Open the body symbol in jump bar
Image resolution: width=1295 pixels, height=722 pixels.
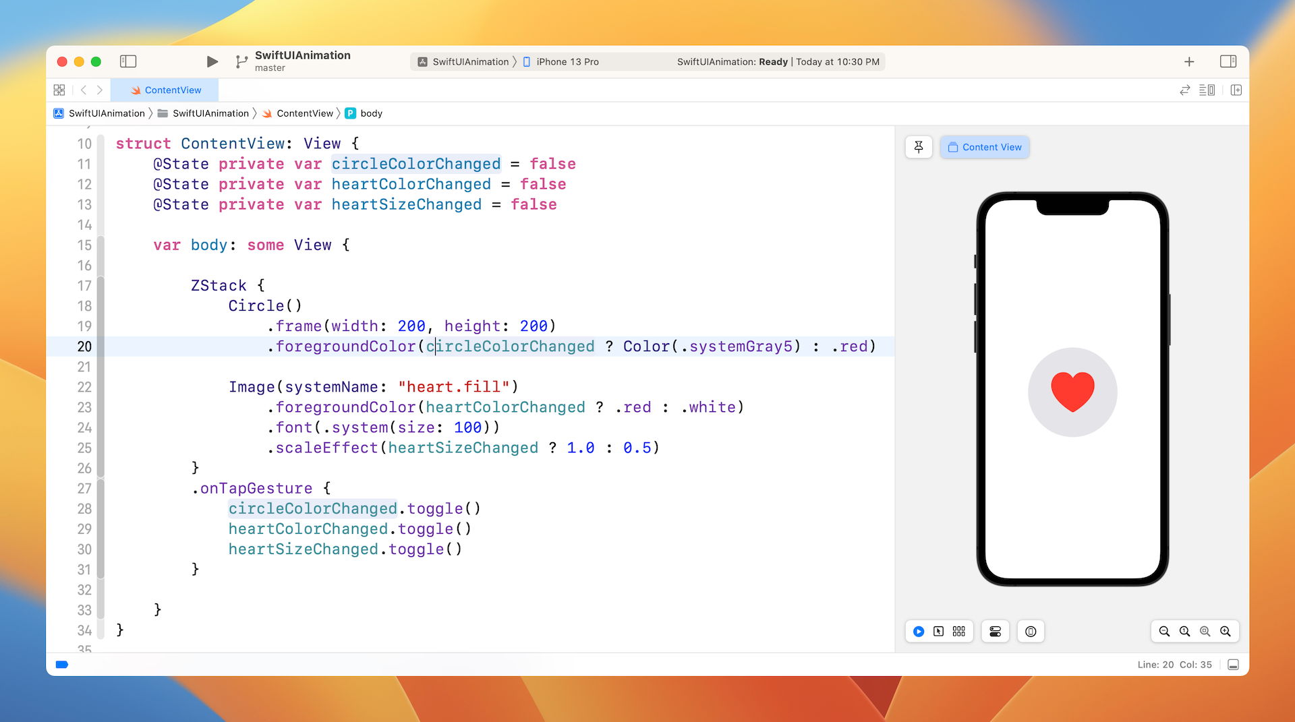tap(370, 113)
